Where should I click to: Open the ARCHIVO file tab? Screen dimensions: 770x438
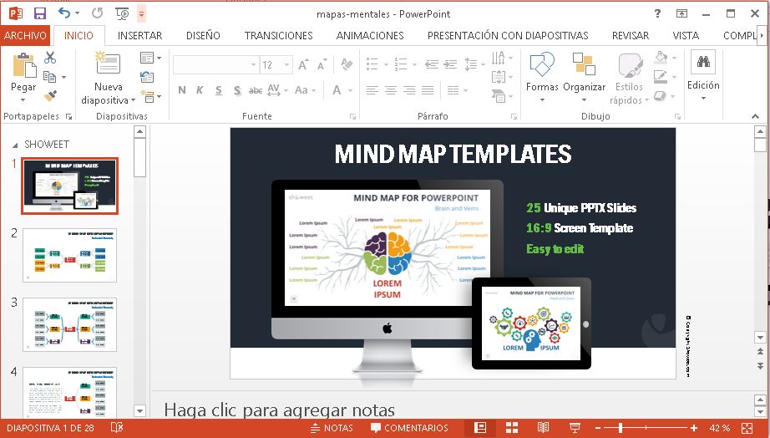tap(24, 35)
